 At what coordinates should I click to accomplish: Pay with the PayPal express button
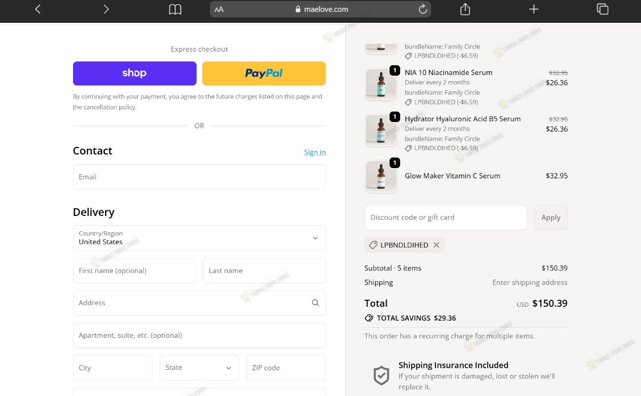click(264, 73)
